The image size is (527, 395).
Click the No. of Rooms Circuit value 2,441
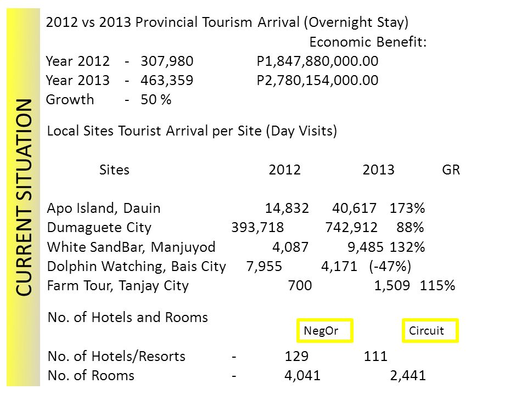click(x=408, y=375)
